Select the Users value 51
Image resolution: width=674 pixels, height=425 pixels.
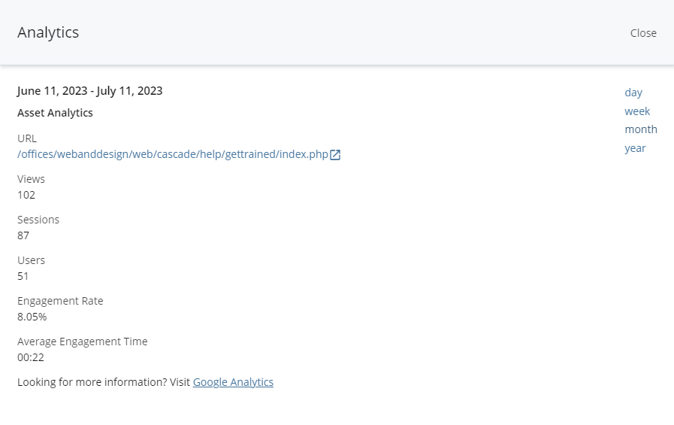(23, 276)
